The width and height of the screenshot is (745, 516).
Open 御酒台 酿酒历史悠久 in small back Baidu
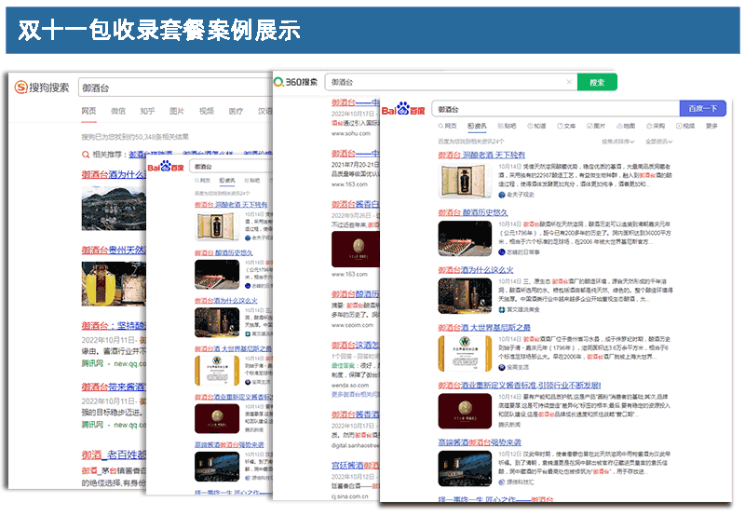223,252
